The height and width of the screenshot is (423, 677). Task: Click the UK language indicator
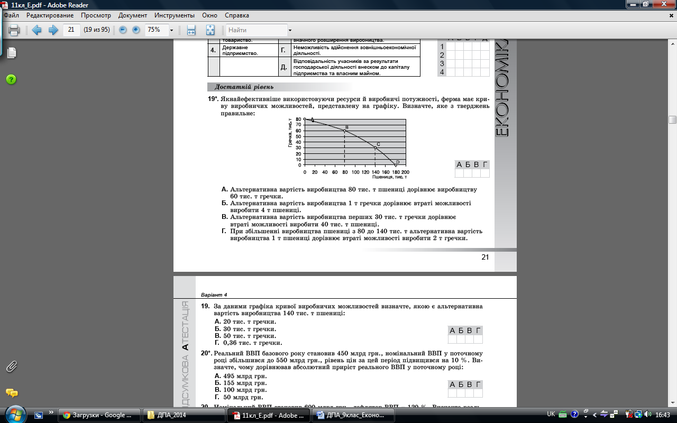(x=551, y=415)
